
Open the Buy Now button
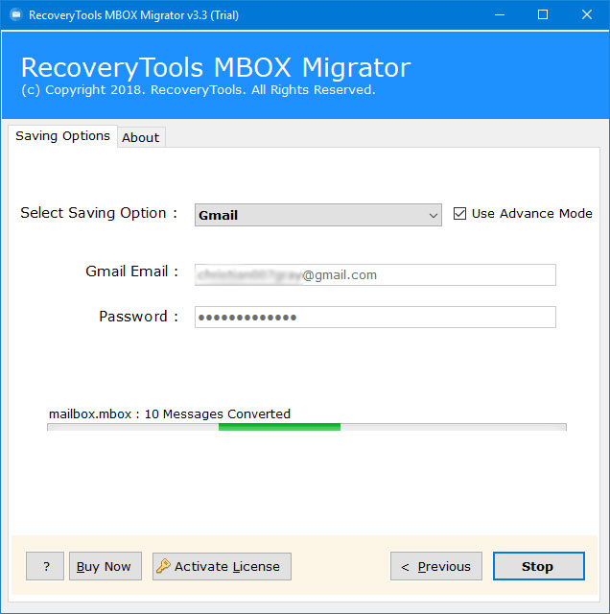click(106, 566)
